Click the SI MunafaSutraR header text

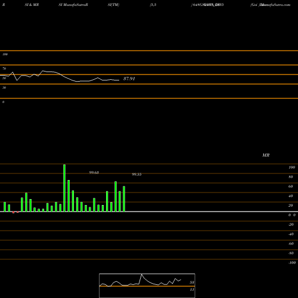pos(73,5)
